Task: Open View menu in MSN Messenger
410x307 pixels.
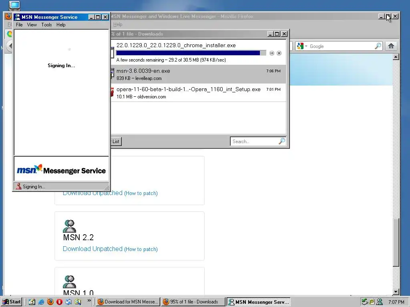Action: 32,25
